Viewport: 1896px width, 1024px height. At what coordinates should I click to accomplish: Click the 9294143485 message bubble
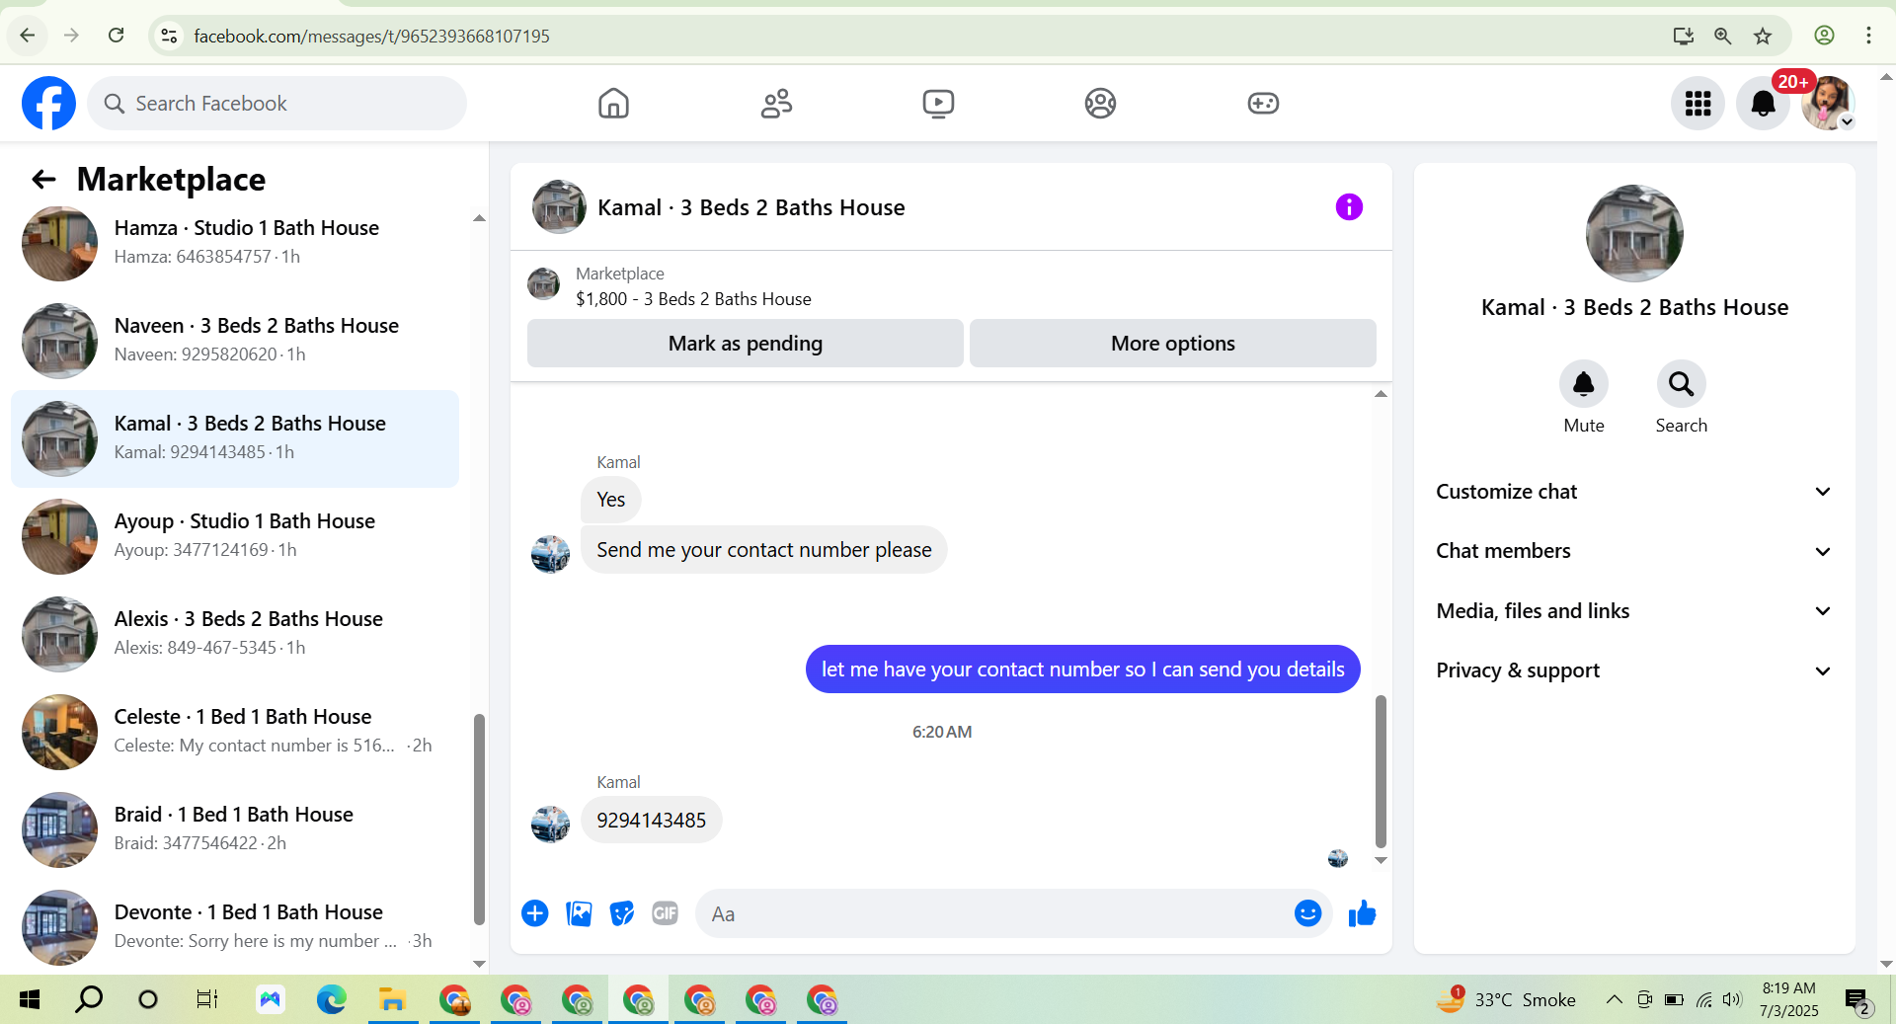(x=651, y=820)
